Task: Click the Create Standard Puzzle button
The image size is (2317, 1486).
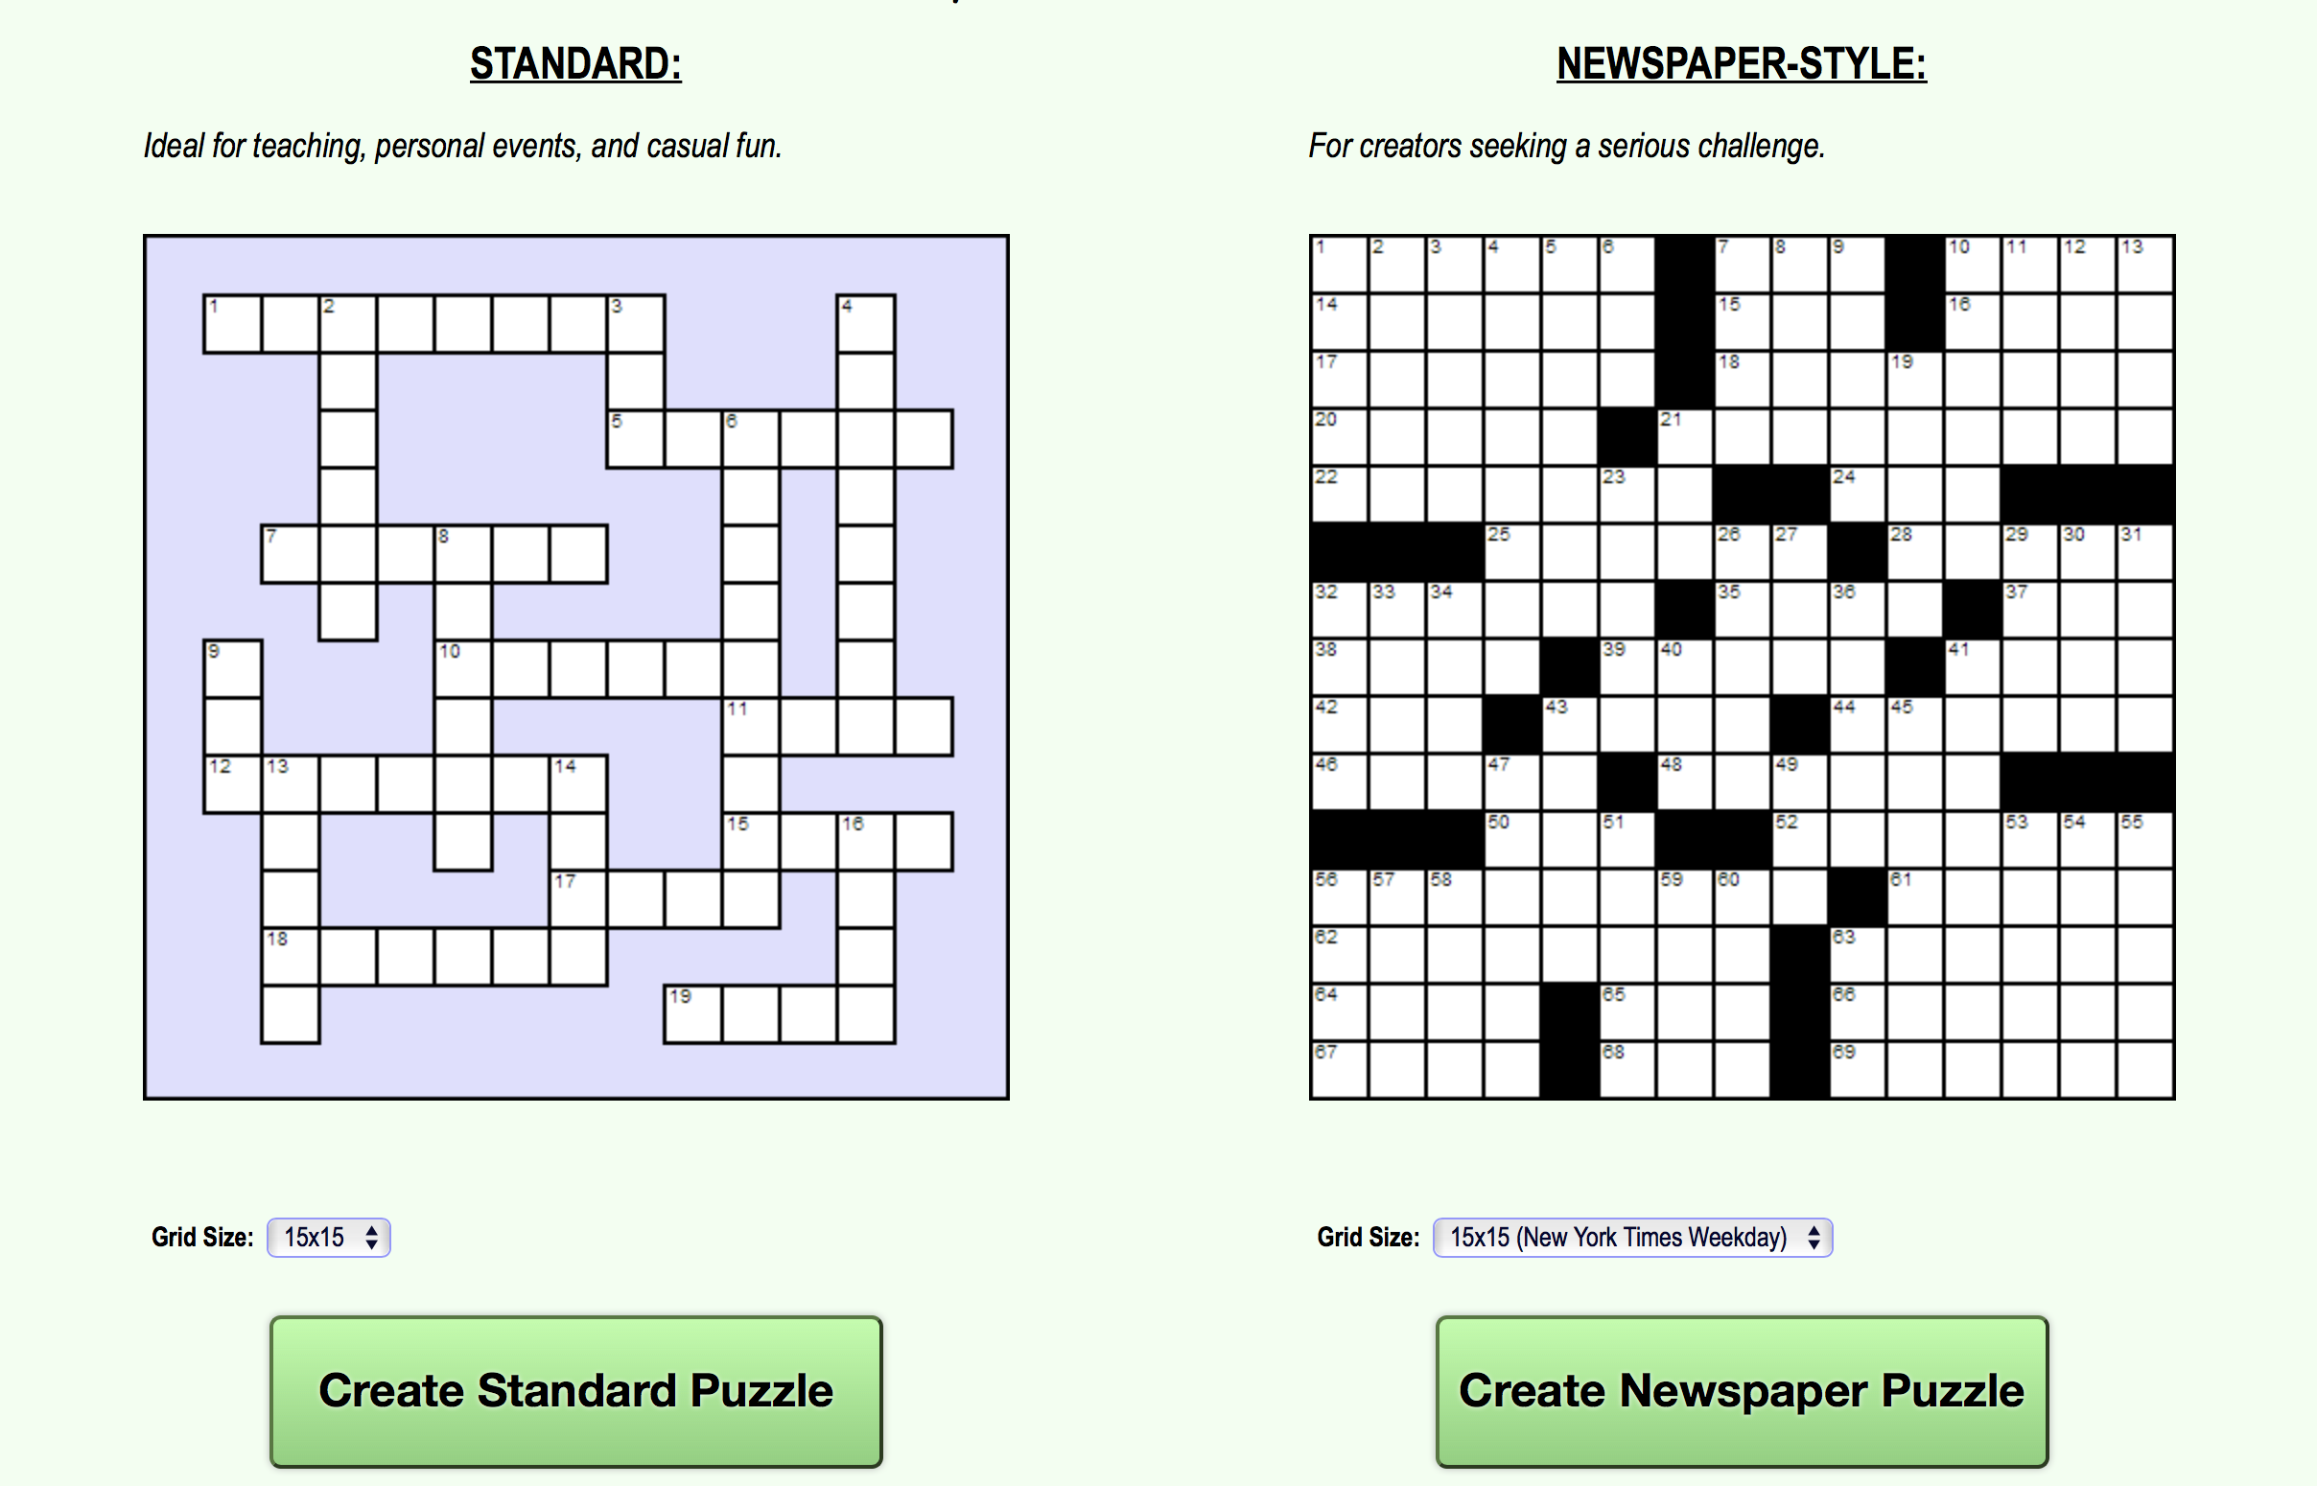Action: (x=576, y=1390)
